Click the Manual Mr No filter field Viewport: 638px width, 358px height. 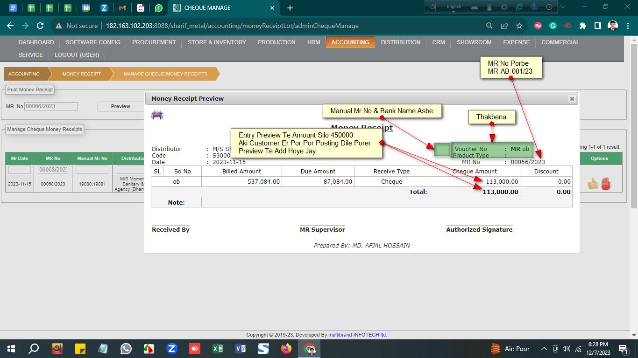pos(92,170)
